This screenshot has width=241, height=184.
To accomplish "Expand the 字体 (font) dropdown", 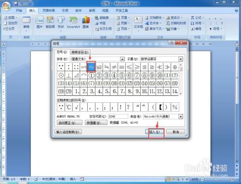I will [x=122, y=59].
